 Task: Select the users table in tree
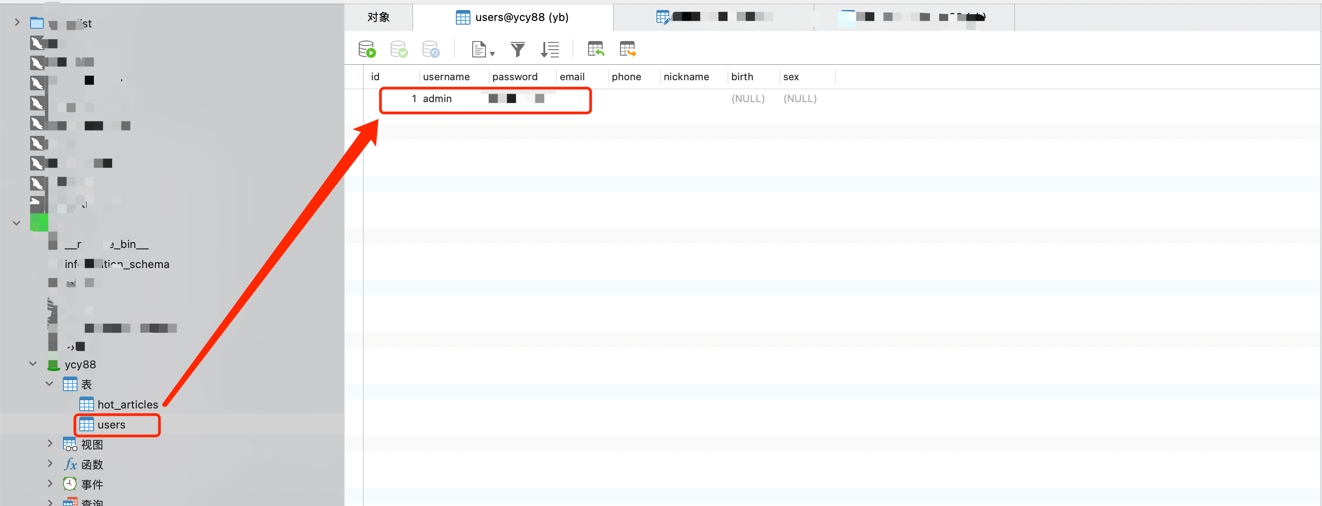pyautogui.click(x=111, y=424)
